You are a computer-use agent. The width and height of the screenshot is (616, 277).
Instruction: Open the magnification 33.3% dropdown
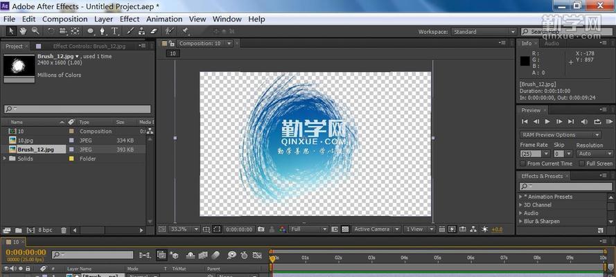point(184,229)
